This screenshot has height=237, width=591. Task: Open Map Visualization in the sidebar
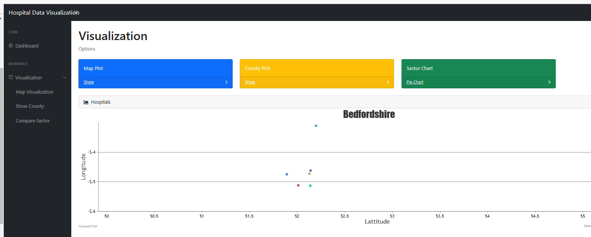[x=35, y=92]
